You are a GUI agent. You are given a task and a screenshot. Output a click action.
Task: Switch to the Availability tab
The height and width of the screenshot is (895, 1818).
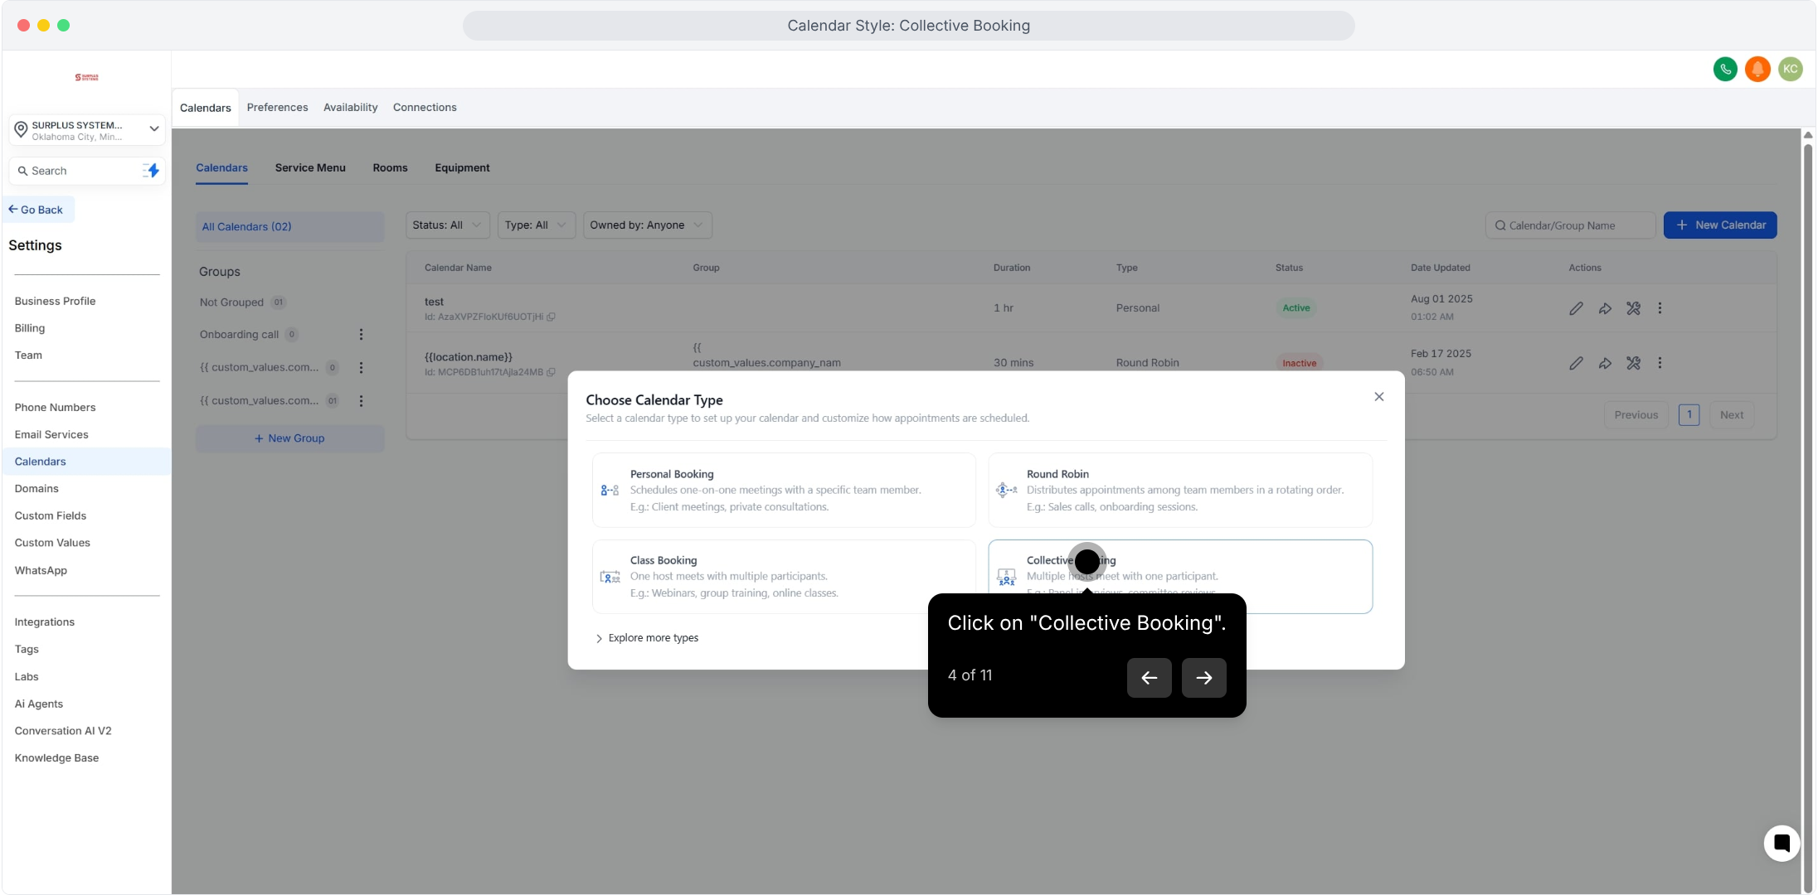pyautogui.click(x=350, y=108)
